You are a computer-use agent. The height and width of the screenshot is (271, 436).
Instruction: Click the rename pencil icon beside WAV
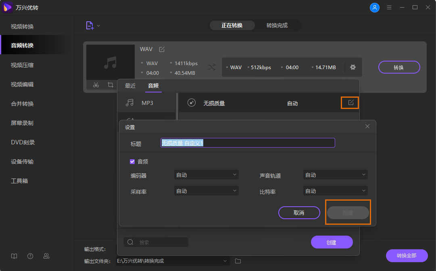[162, 49]
